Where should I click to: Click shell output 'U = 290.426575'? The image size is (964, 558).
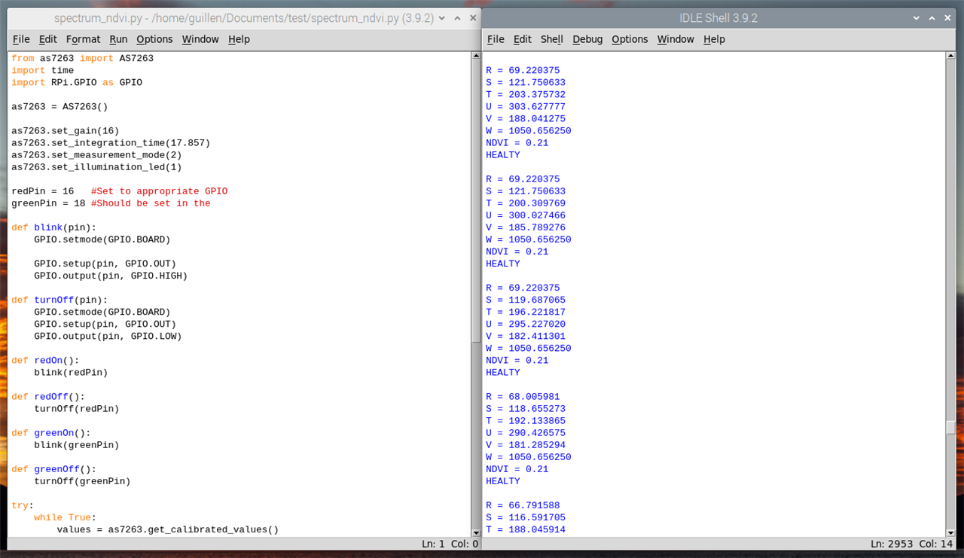pos(526,431)
